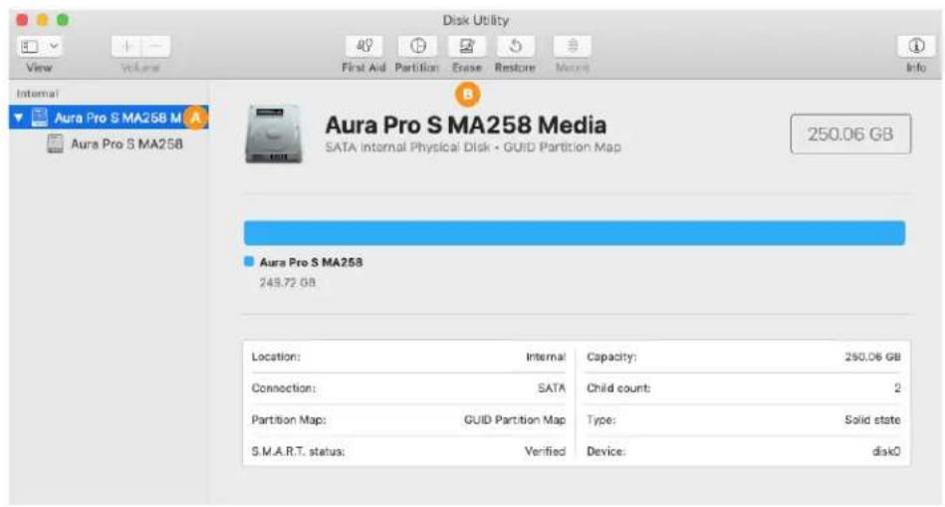Click the GUID Partition Map table value
Viewport: 945px width, 507px height.
point(515,419)
